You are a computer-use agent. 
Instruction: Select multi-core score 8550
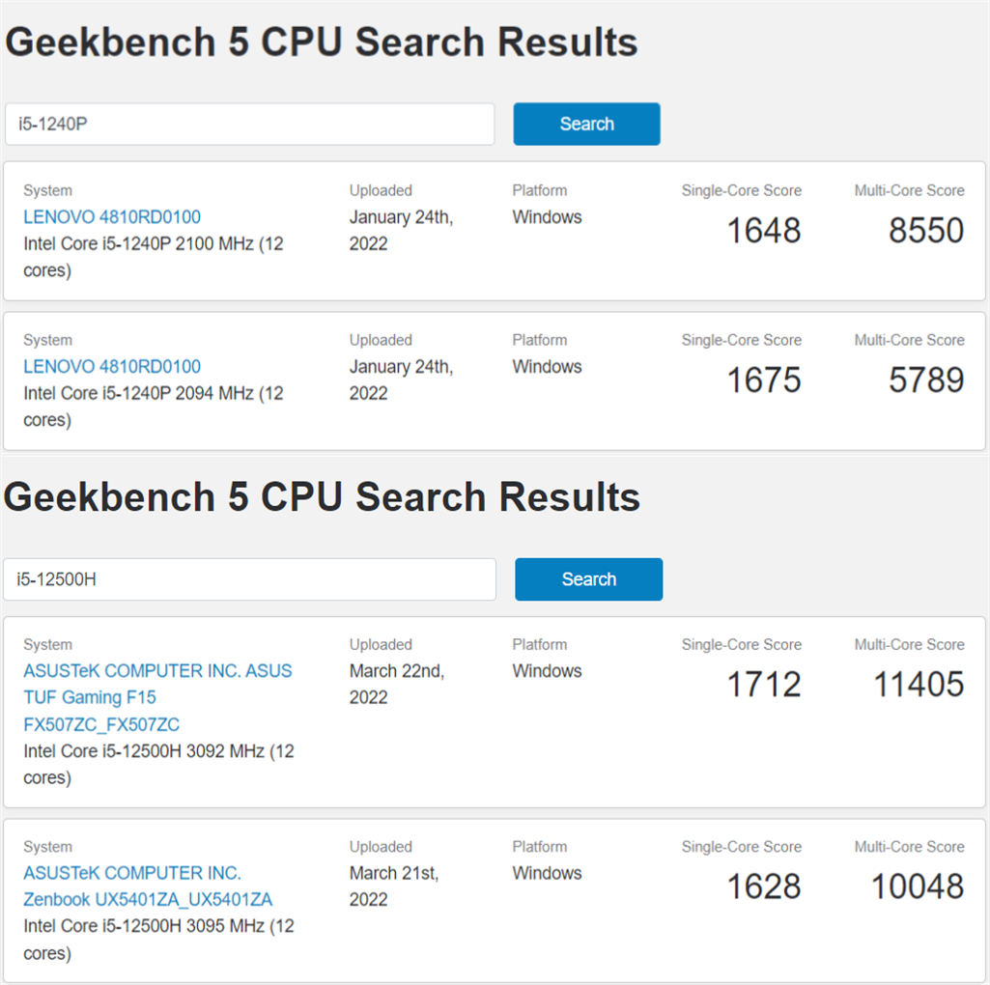(x=926, y=231)
